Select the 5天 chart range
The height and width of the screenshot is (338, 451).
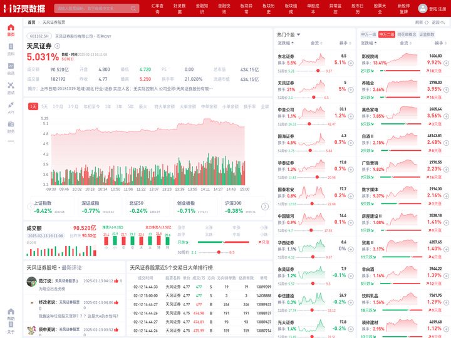44,106
